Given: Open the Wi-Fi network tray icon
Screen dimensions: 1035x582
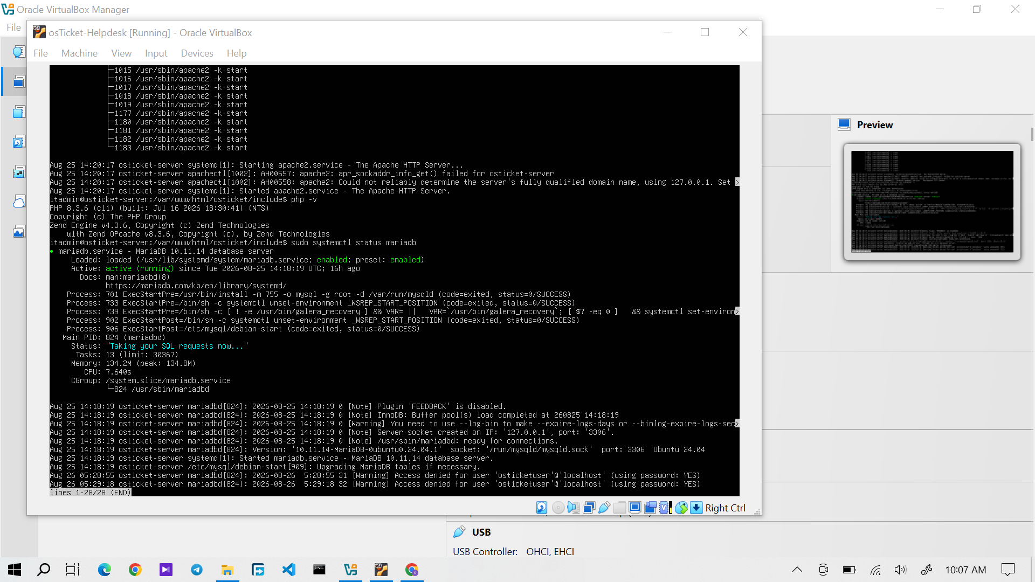Looking at the screenshot, I should 875,570.
